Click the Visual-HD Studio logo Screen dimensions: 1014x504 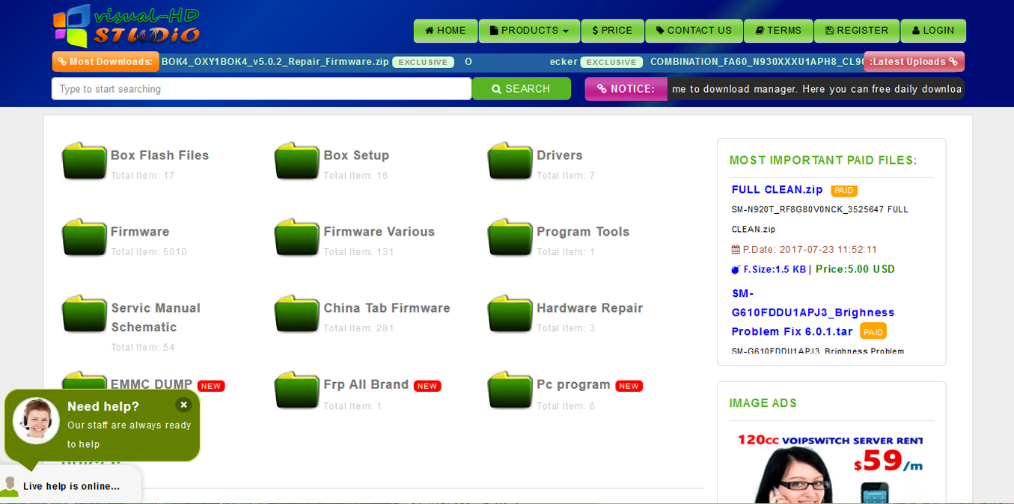coord(126,26)
